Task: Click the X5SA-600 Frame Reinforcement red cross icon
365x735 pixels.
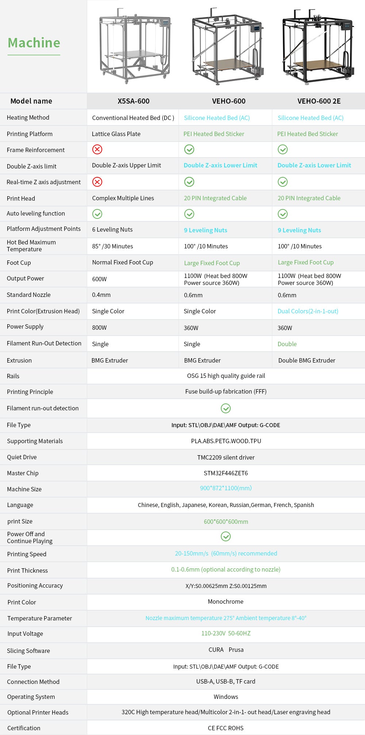Action: click(x=97, y=149)
